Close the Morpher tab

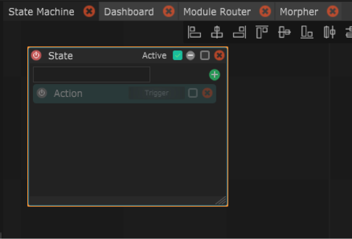coord(333,11)
